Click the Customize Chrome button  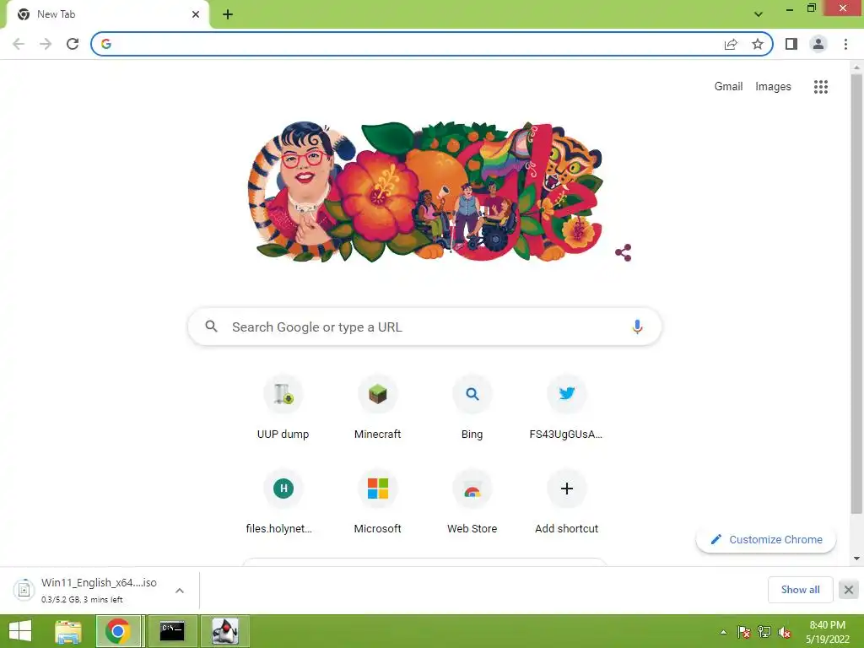coord(766,539)
